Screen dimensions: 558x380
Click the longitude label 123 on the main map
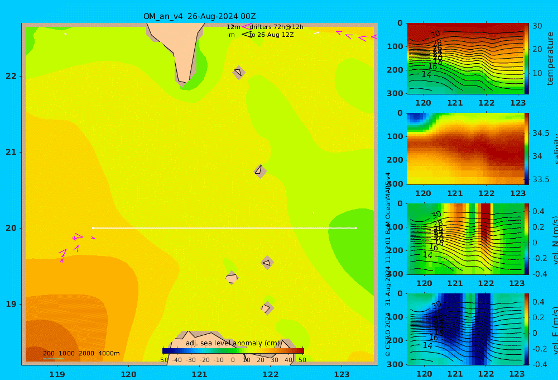[x=342, y=374]
